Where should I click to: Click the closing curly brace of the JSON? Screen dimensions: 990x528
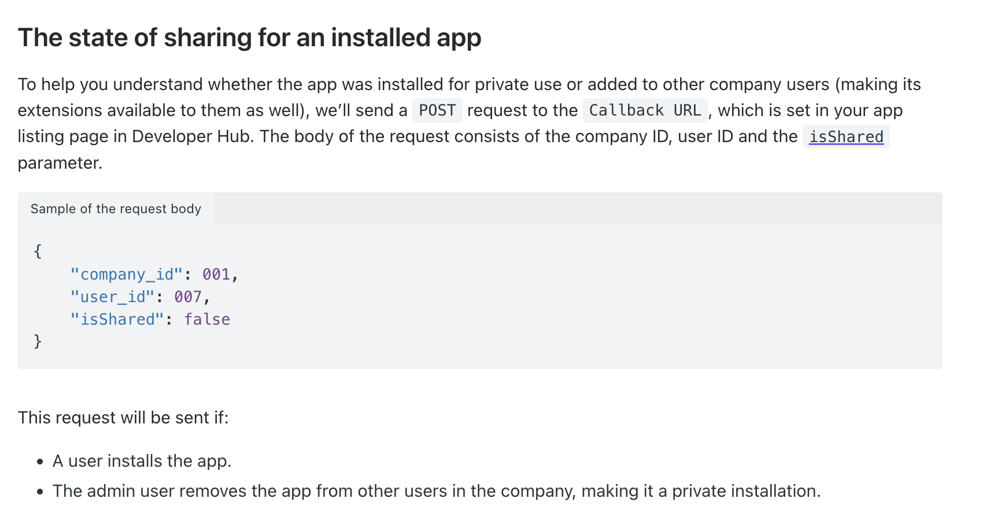coord(38,341)
